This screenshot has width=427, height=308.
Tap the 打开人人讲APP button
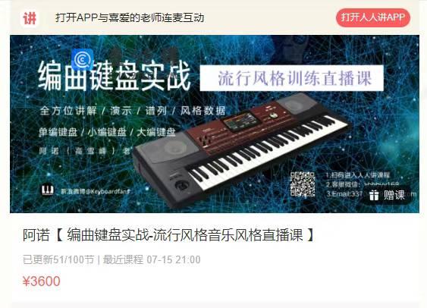[x=373, y=17]
